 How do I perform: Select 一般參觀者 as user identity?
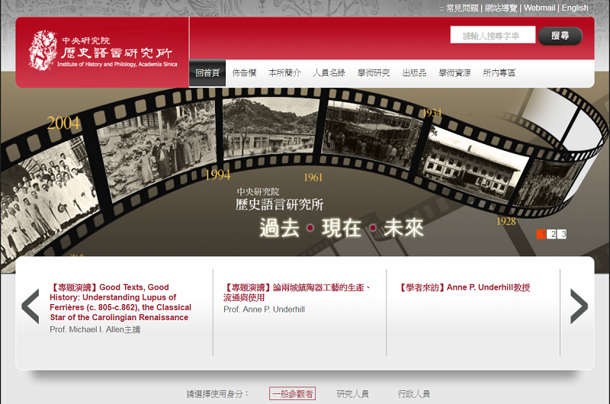[292, 394]
